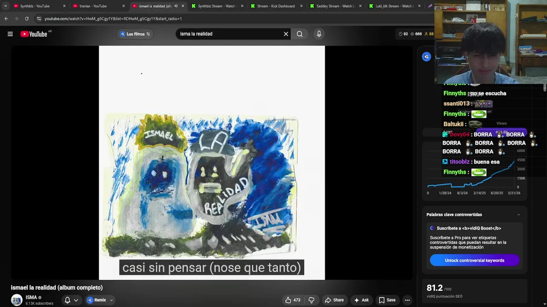Click chat username Baltukii
This screenshot has height=307, width=547.
(x=453, y=124)
